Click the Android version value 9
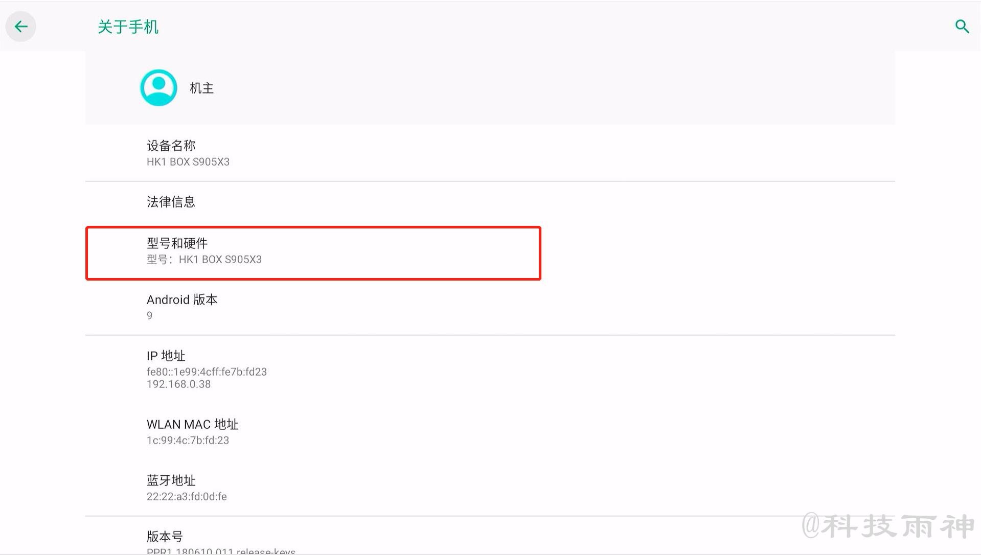This screenshot has height=555, width=981. tap(149, 316)
